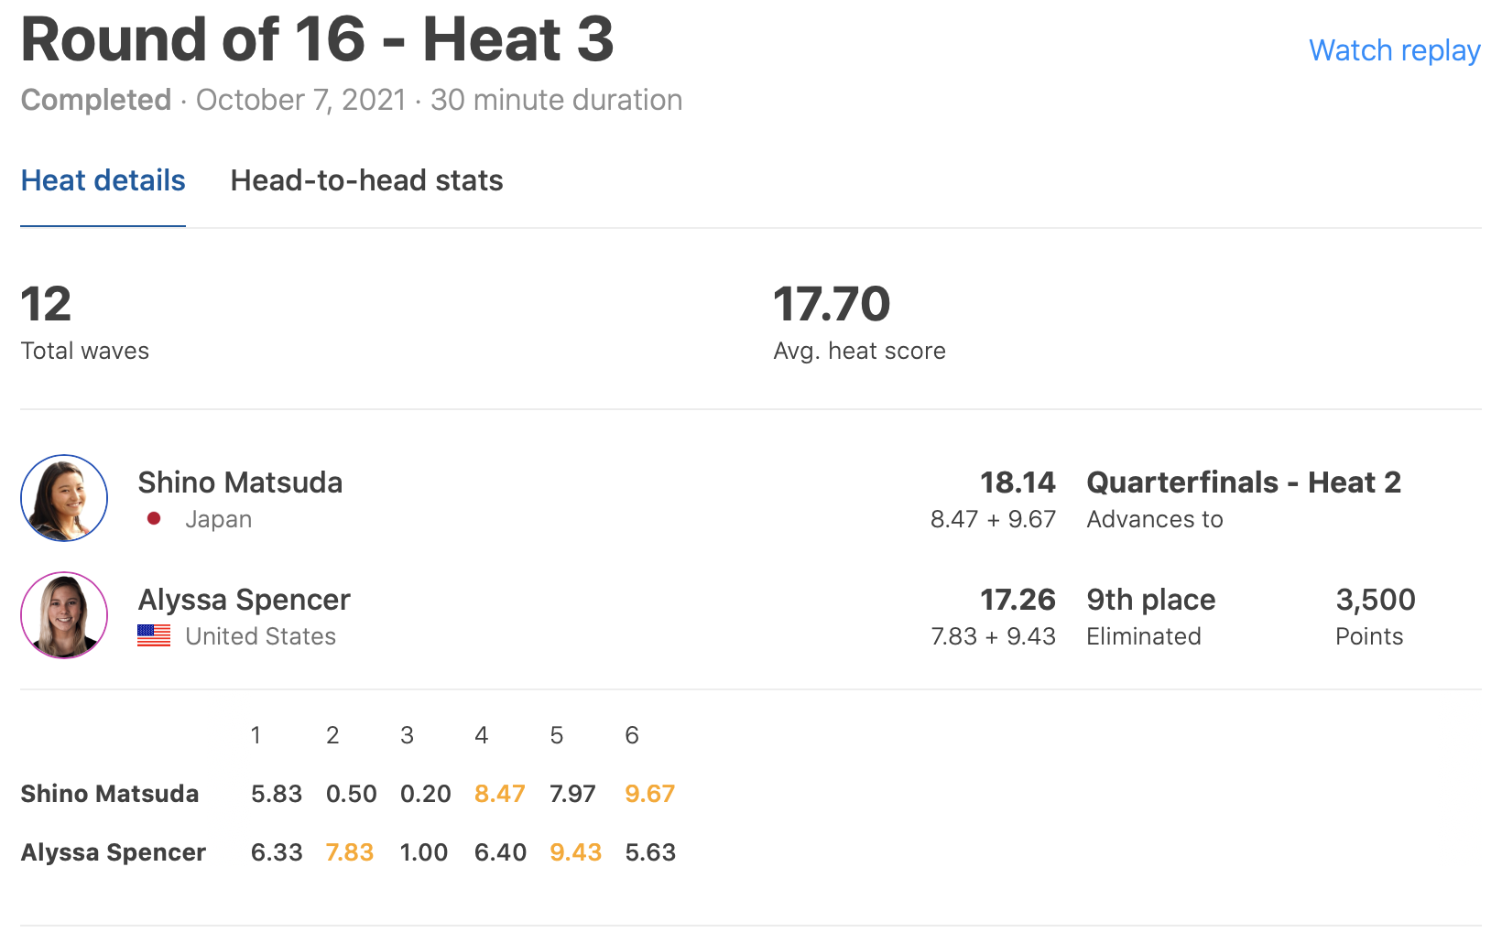Click wave column number 6 header
The height and width of the screenshot is (943, 1502).
coord(632,735)
